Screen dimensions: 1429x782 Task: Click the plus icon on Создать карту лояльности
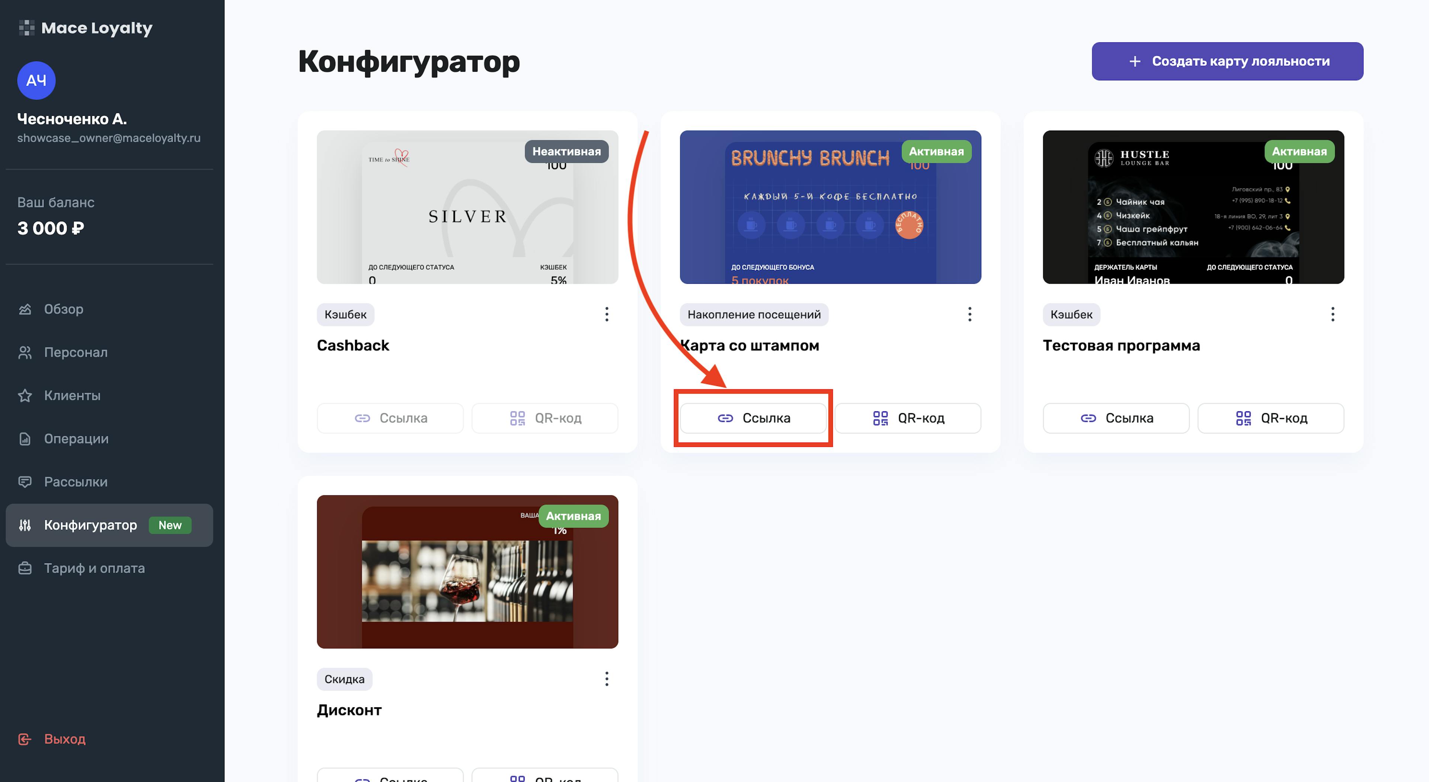1135,61
